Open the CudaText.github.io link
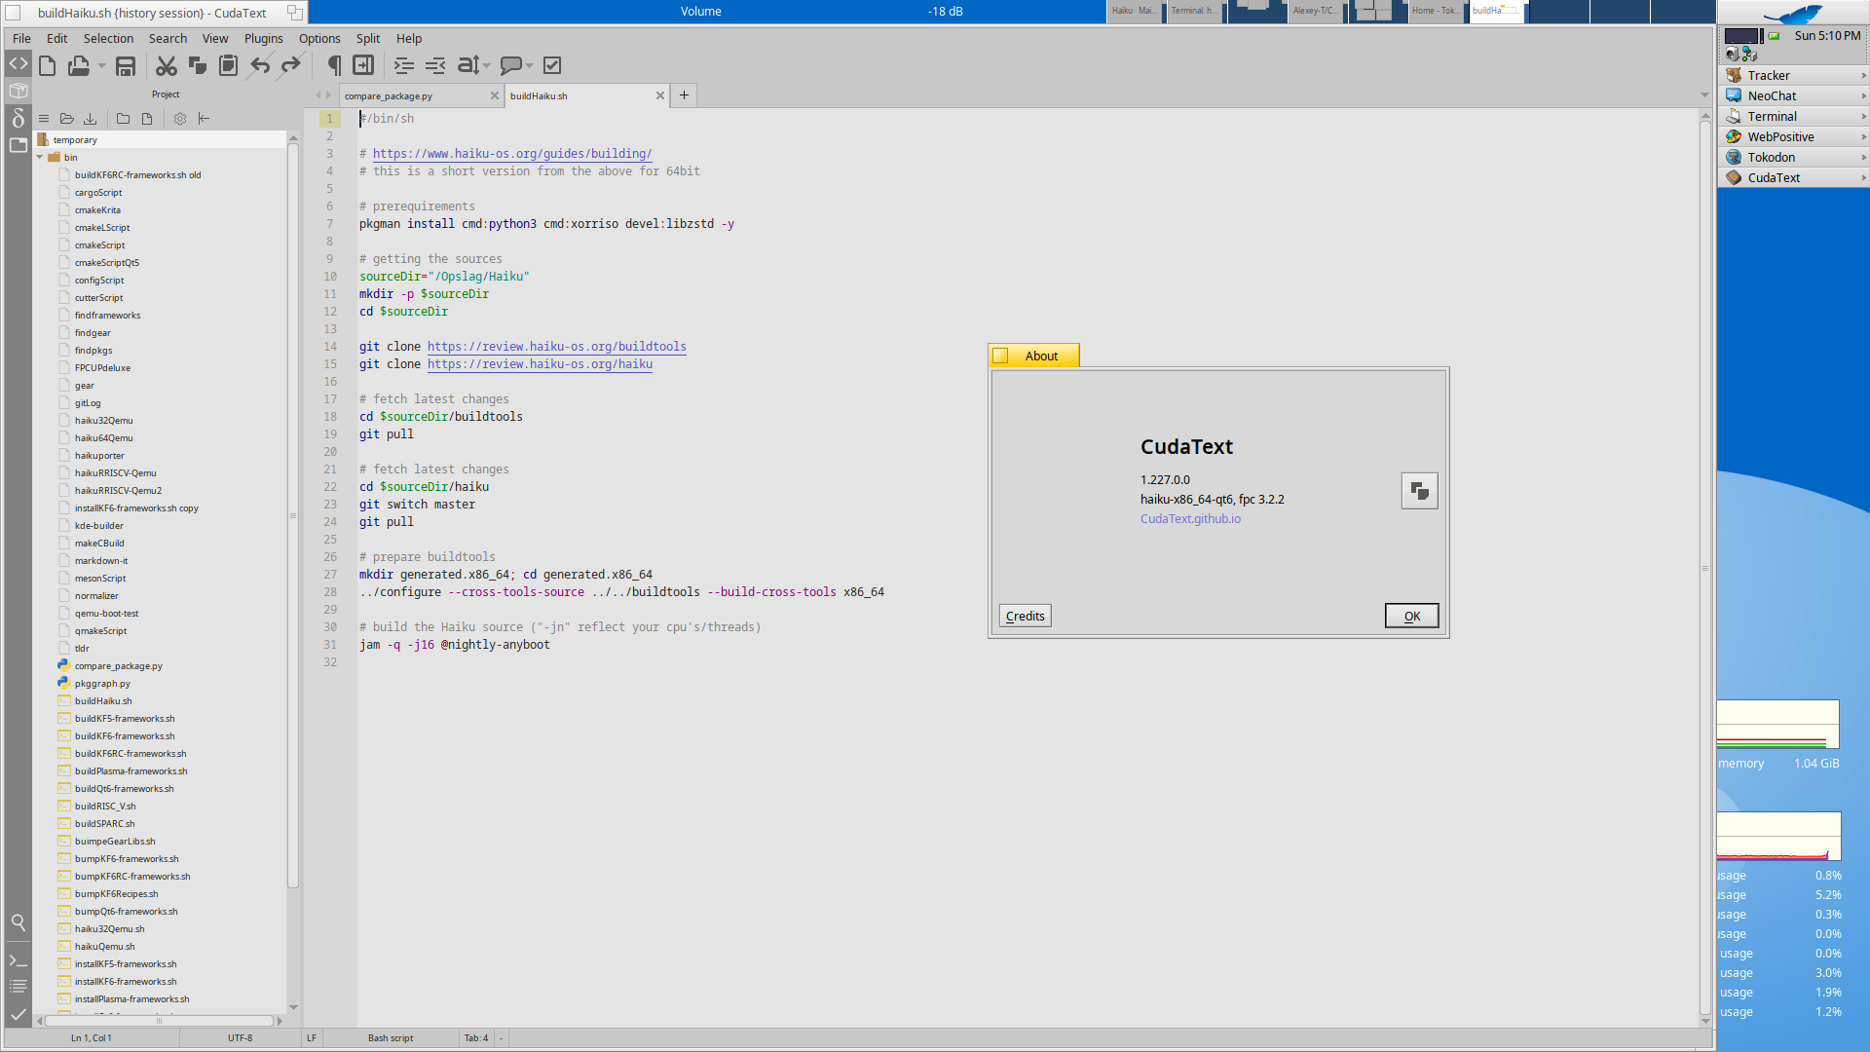This screenshot has width=1870, height=1052. (1190, 518)
